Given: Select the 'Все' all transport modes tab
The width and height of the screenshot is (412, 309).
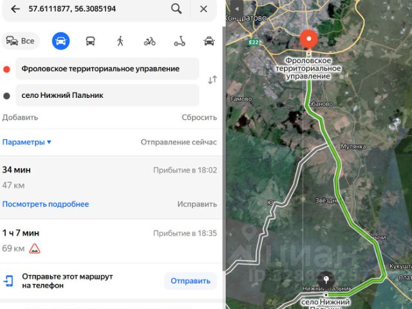Looking at the screenshot, I should (x=20, y=41).
